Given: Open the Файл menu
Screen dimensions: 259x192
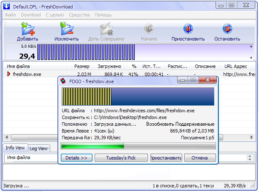Looking at the screenshot, I should 10,15.
